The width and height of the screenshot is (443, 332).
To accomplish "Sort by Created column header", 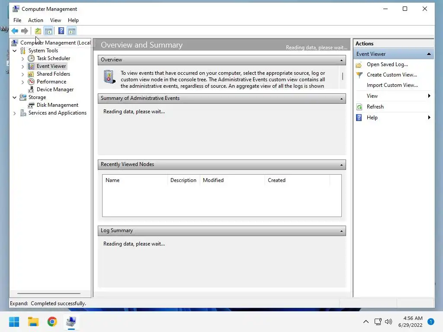I will (298, 180).
